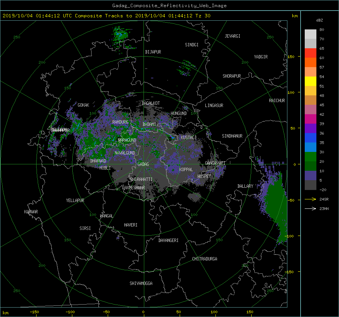Click the SHIVAMOGGA city label
The image size is (339, 317).
pyautogui.click(x=141, y=283)
